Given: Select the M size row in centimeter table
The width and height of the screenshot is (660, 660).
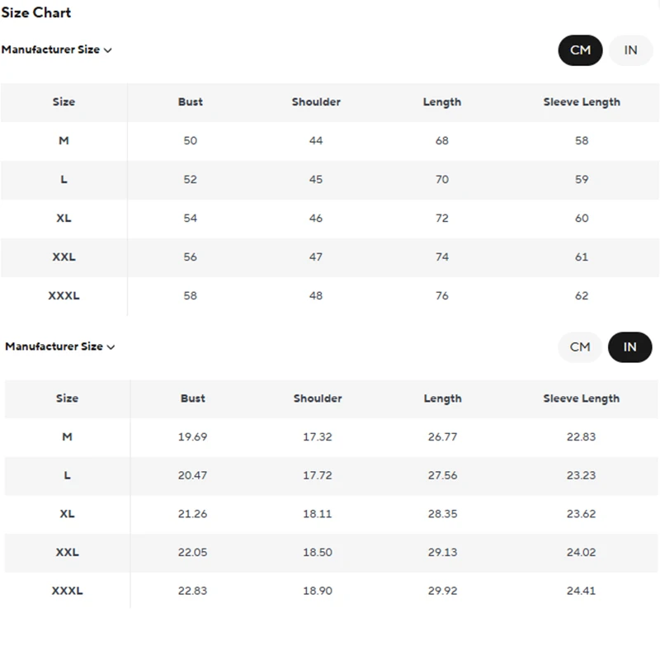Looking at the screenshot, I should [64, 141].
